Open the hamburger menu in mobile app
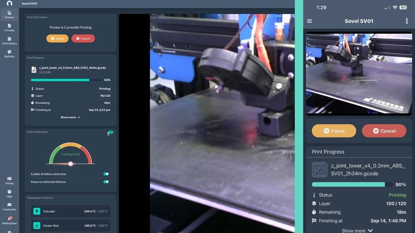 [x=310, y=21]
